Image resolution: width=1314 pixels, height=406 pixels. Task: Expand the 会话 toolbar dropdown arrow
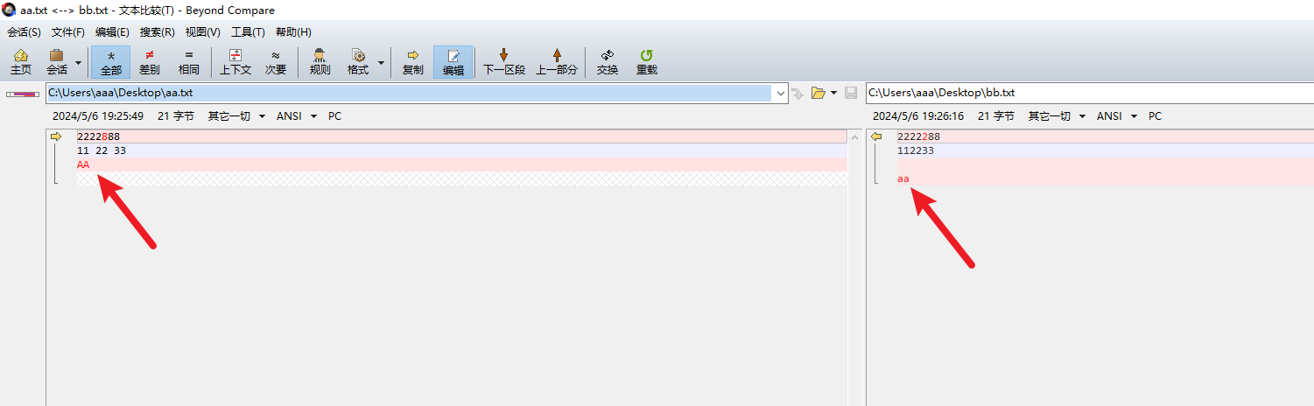[x=79, y=63]
